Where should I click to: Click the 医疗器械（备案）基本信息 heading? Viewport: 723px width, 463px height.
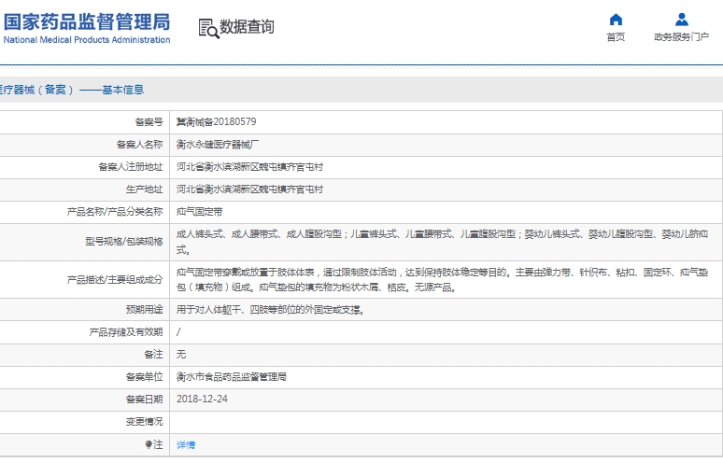point(72,90)
